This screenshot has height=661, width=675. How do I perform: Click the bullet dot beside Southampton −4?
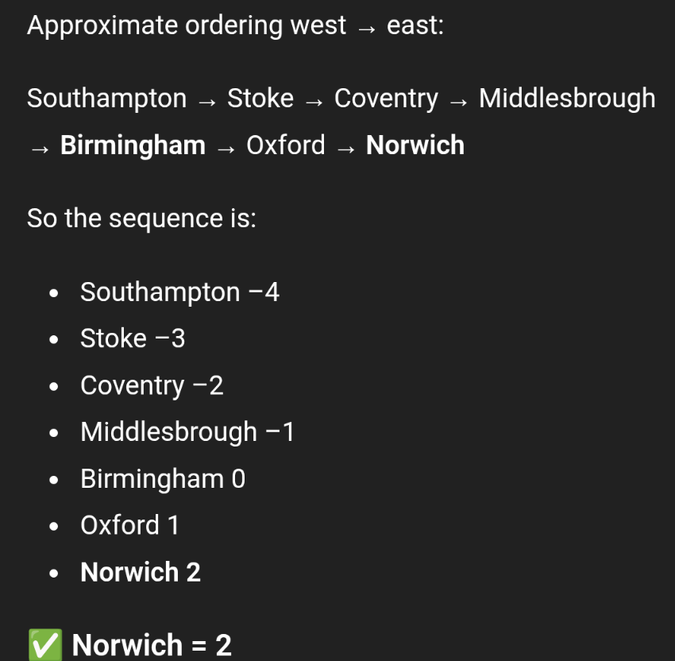pos(53,293)
